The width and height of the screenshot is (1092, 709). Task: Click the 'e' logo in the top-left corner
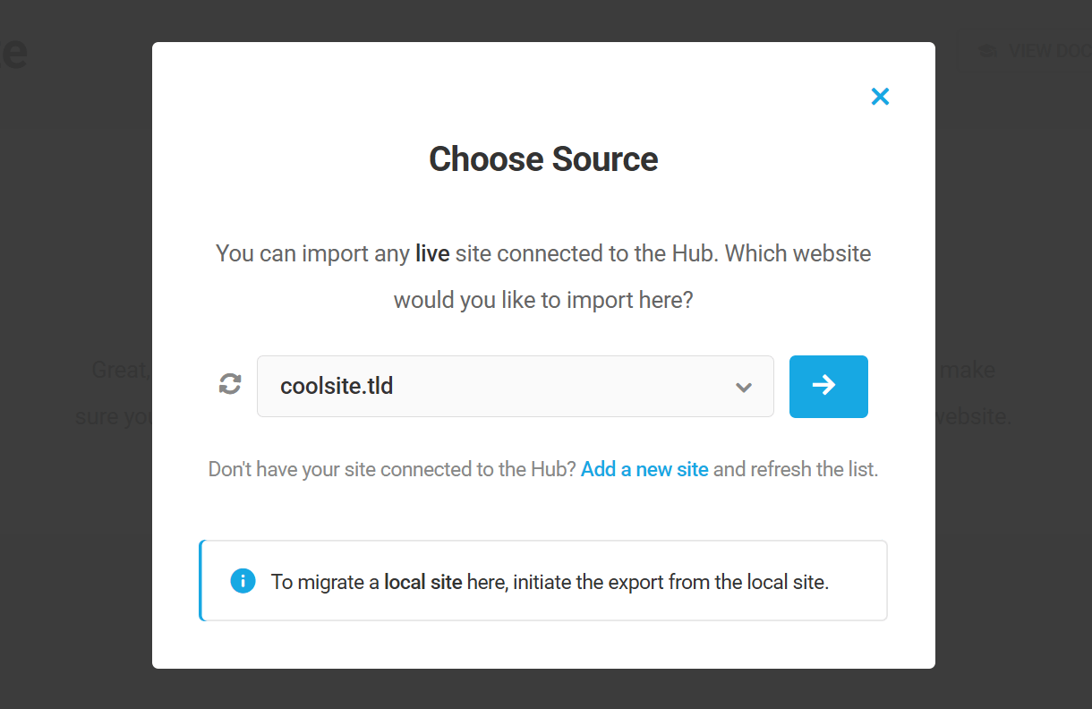click(14, 54)
